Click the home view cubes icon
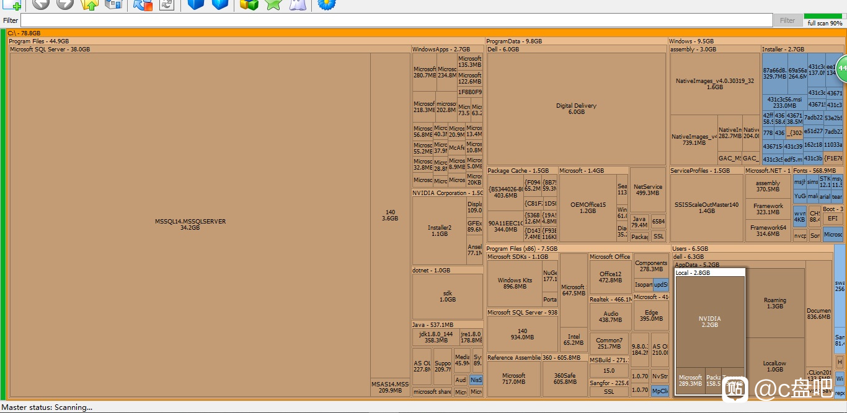Screen dimensions: 847x413 [x=113, y=4]
